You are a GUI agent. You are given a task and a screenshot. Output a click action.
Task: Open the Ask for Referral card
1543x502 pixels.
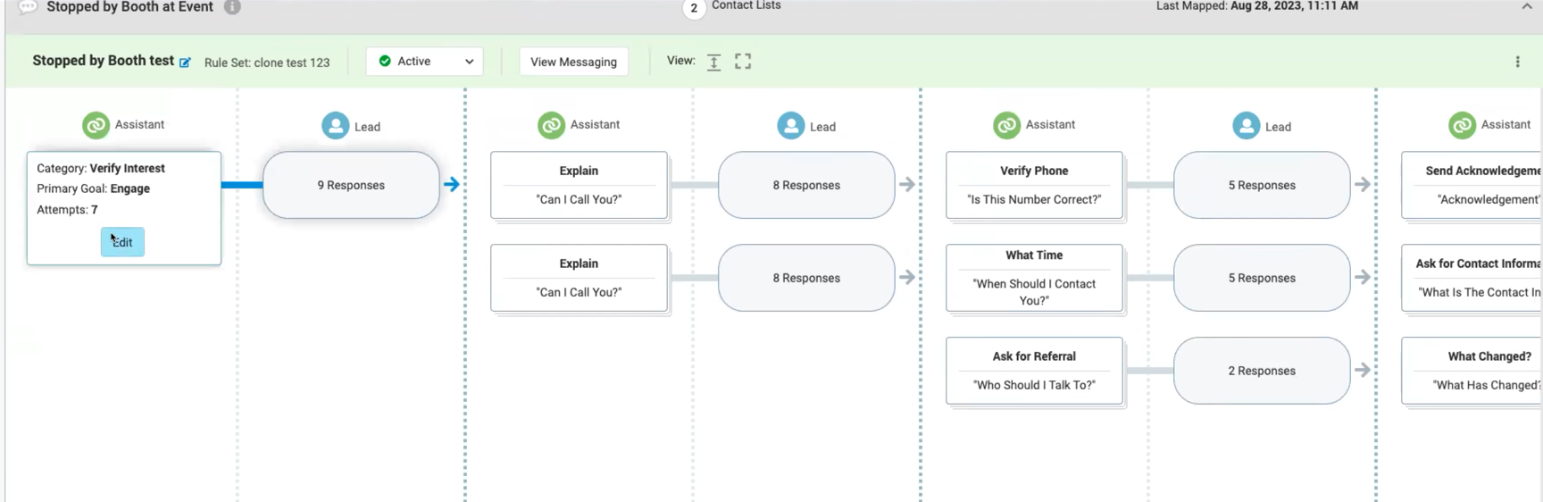(x=1034, y=371)
